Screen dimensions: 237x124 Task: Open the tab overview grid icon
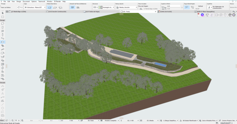(7, 11)
